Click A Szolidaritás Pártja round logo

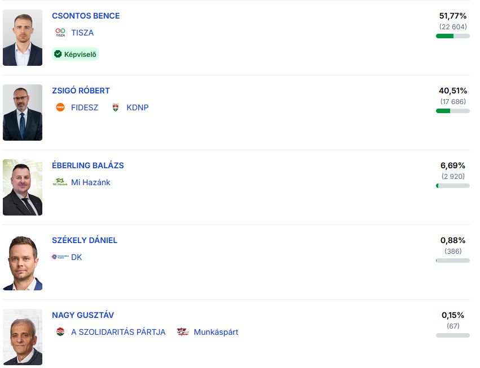[60, 332]
